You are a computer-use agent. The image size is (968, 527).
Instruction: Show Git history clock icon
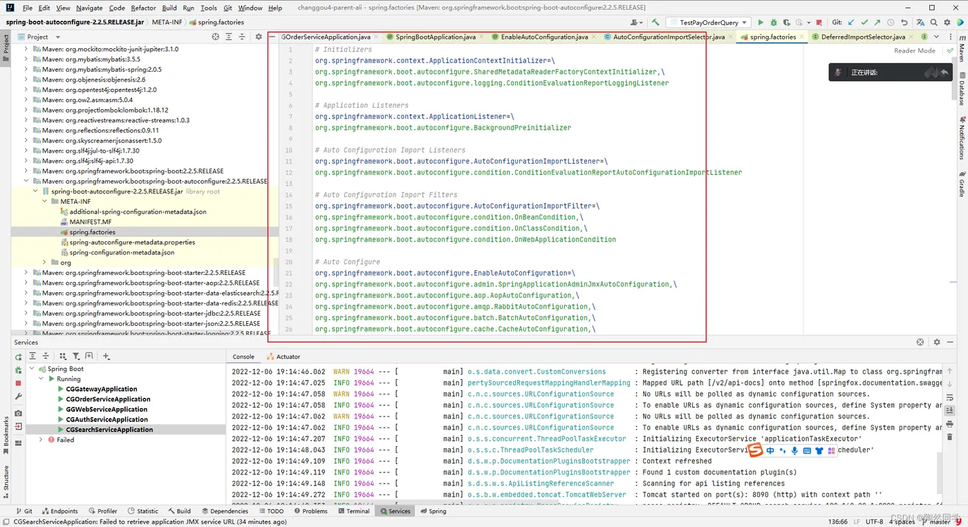[x=891, y=23]
